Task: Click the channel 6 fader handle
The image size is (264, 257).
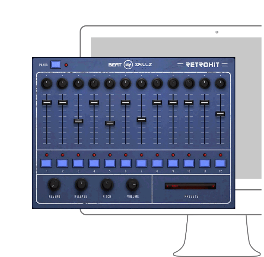Action: [126, 102]
